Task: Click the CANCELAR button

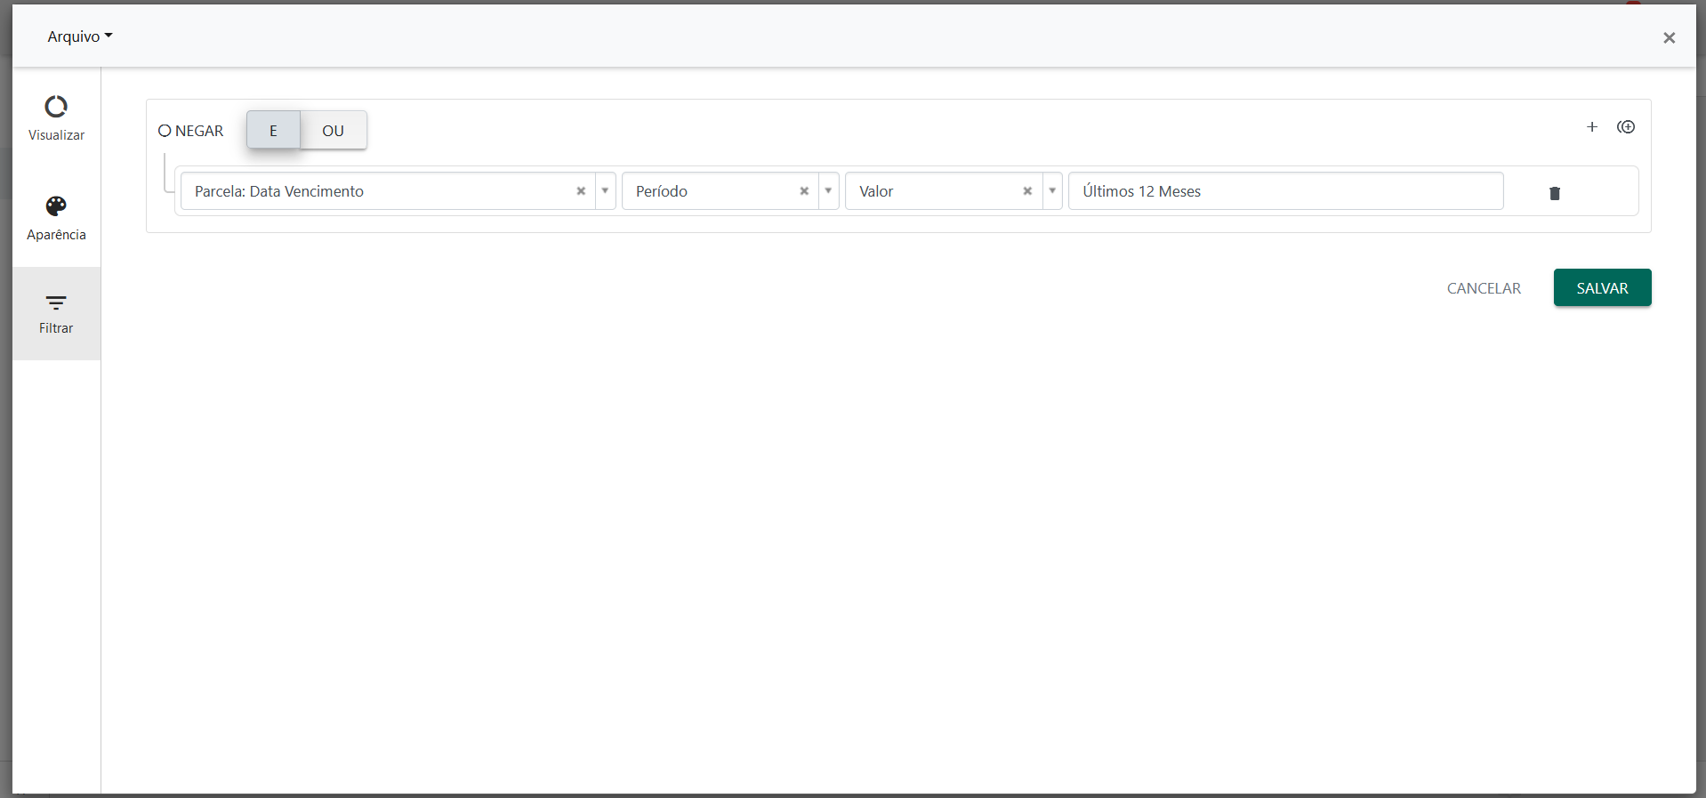Action: point(1484,288)
